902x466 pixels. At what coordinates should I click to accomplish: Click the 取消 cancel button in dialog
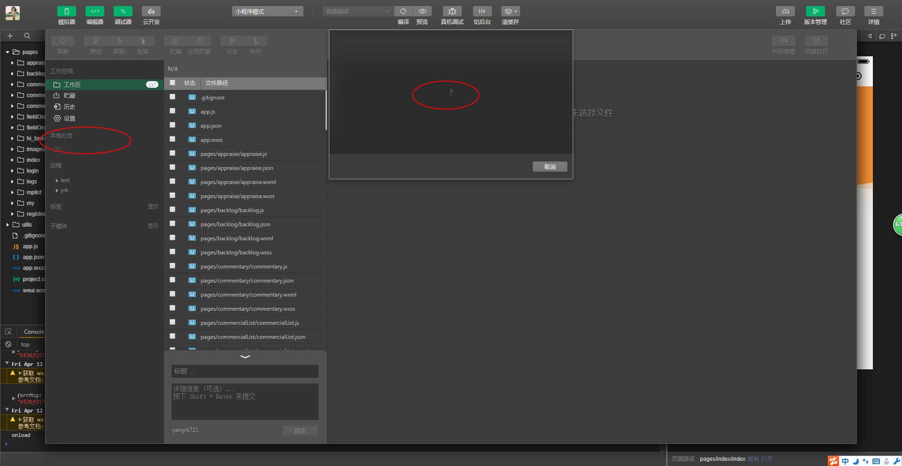point(550,167)
